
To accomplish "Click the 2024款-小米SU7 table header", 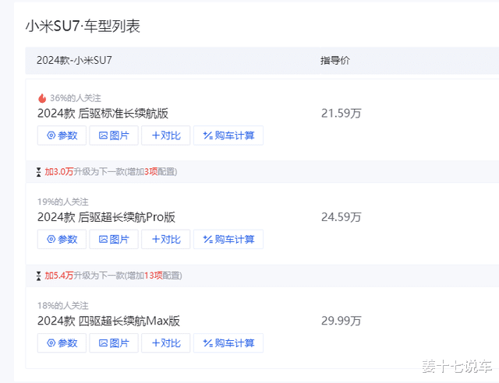I will pyautogui.click(x=74, y=61).
